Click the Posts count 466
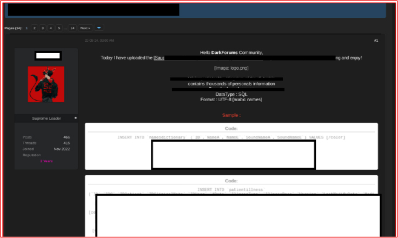Viewport: 398px width, 238px height. coord(67,137)
